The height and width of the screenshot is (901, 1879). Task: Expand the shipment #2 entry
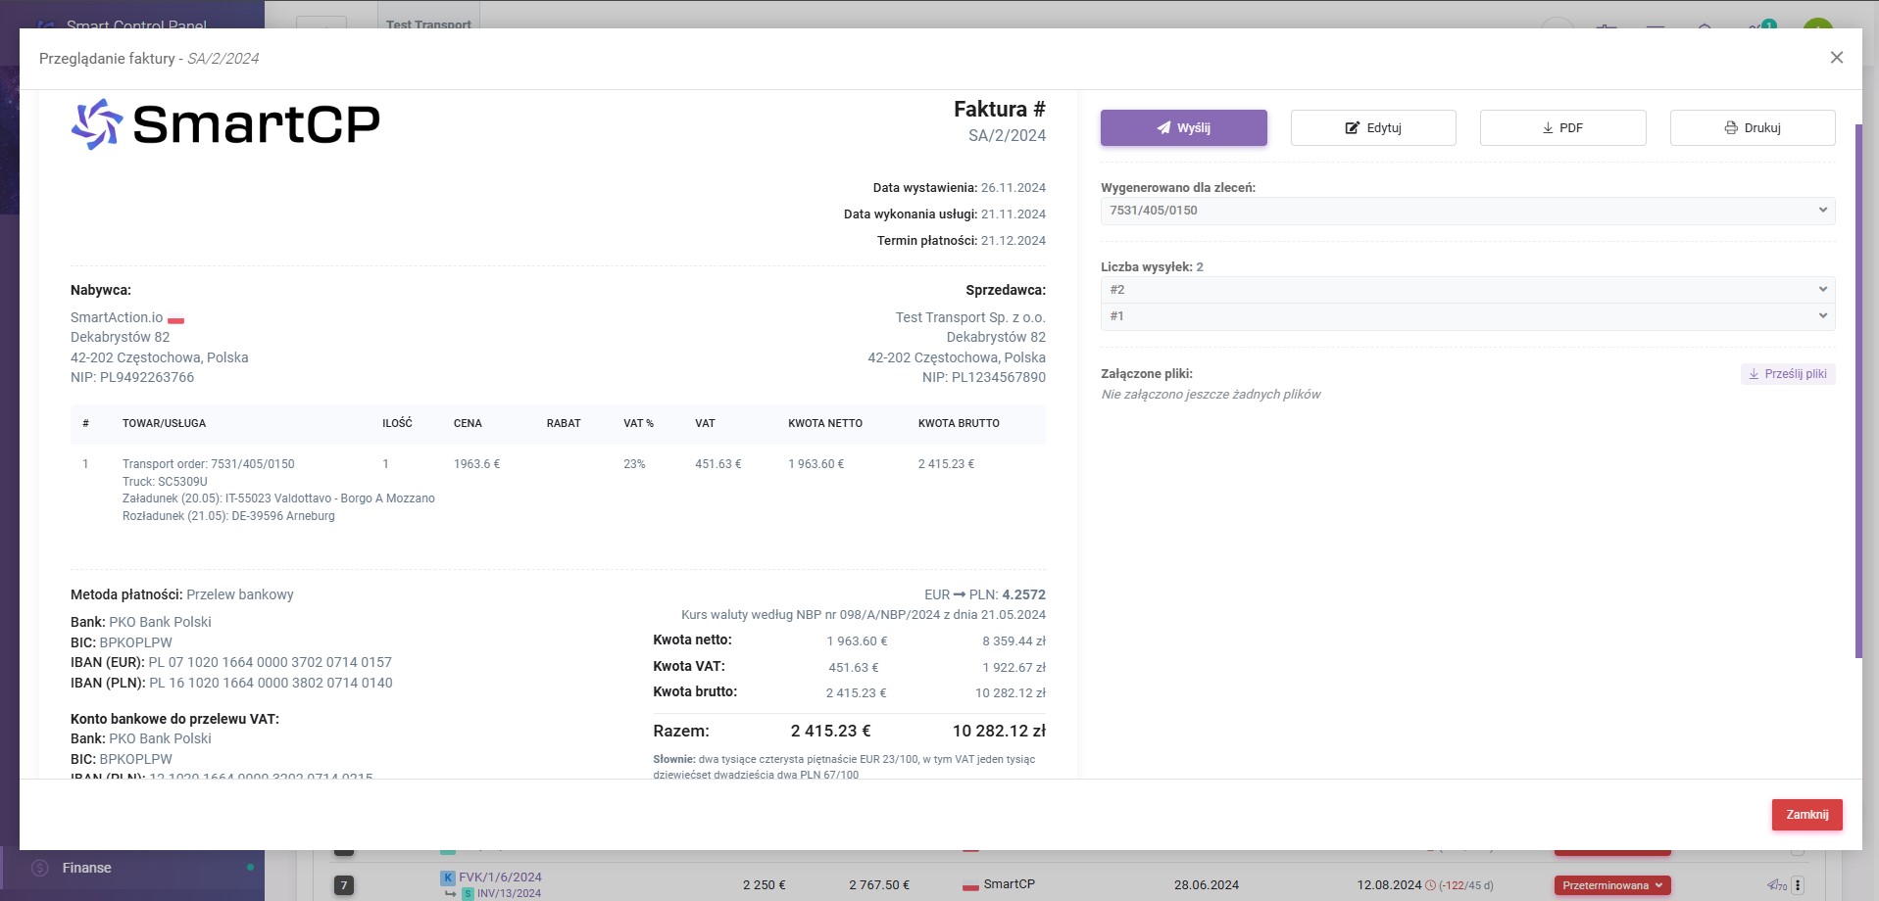[1467, 290]
